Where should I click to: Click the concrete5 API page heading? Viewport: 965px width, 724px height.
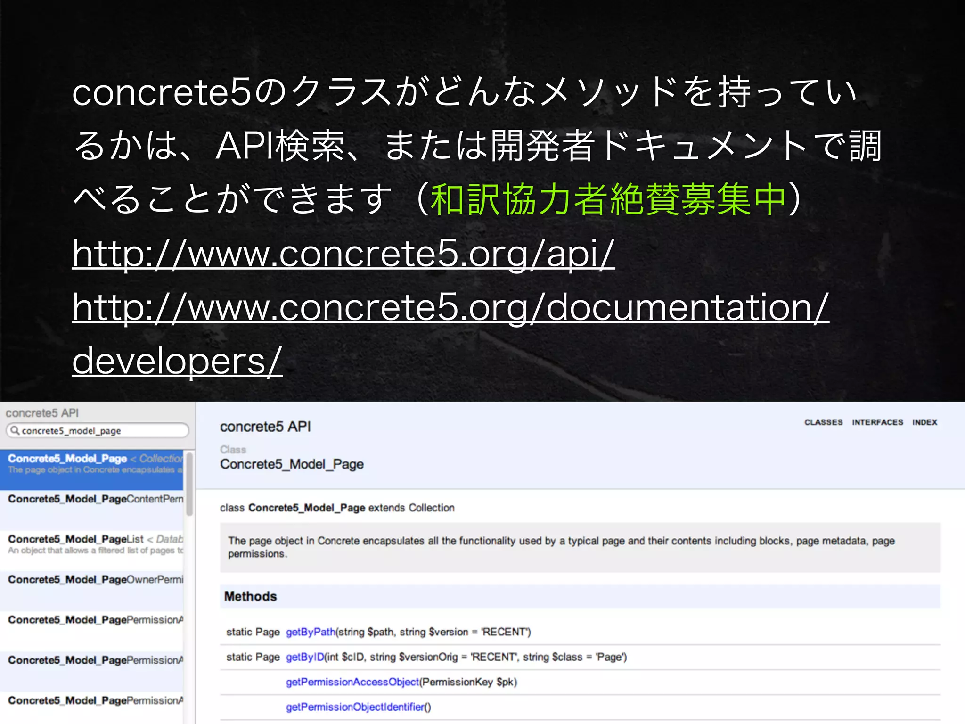(265, 427)
